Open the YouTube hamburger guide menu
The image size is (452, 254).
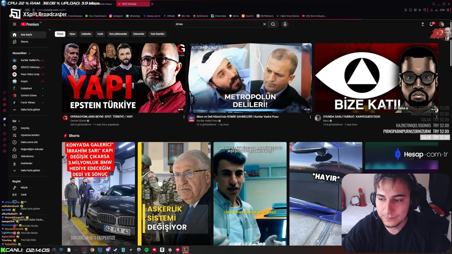point(14,24)
